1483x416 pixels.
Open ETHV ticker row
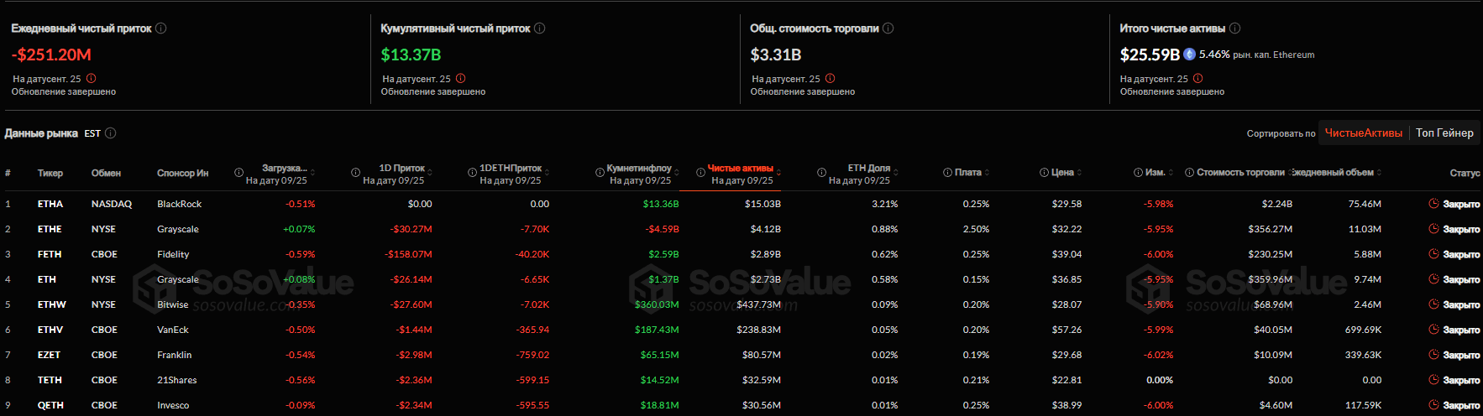741,330
